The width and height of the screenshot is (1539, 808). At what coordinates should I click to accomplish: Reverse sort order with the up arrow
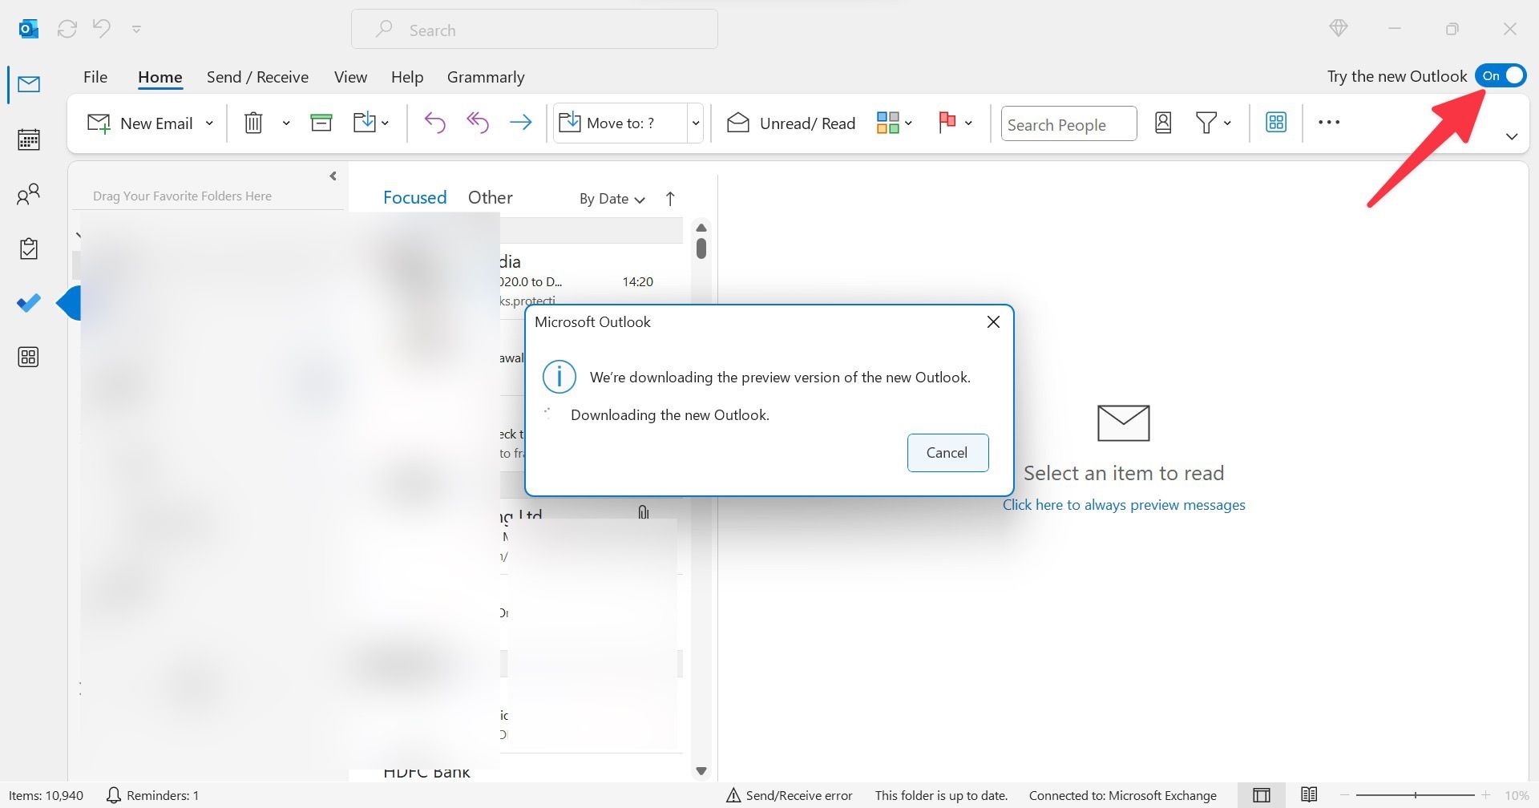[x=670, y=199]
